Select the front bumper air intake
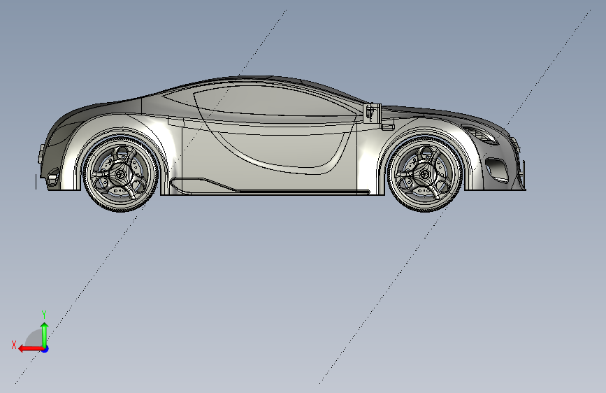Screen dimensions: 606x393 (497, 169)
